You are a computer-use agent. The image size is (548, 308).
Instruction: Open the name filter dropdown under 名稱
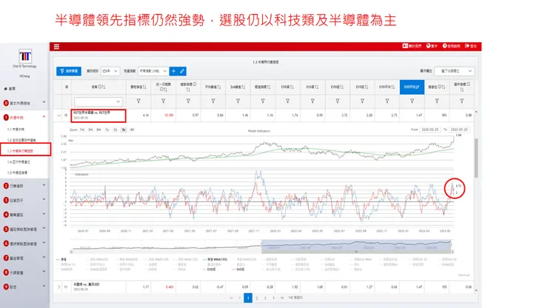tap(98, 101)
